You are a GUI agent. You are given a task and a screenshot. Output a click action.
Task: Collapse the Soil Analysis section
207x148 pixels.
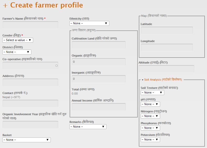tap(163, 80)
